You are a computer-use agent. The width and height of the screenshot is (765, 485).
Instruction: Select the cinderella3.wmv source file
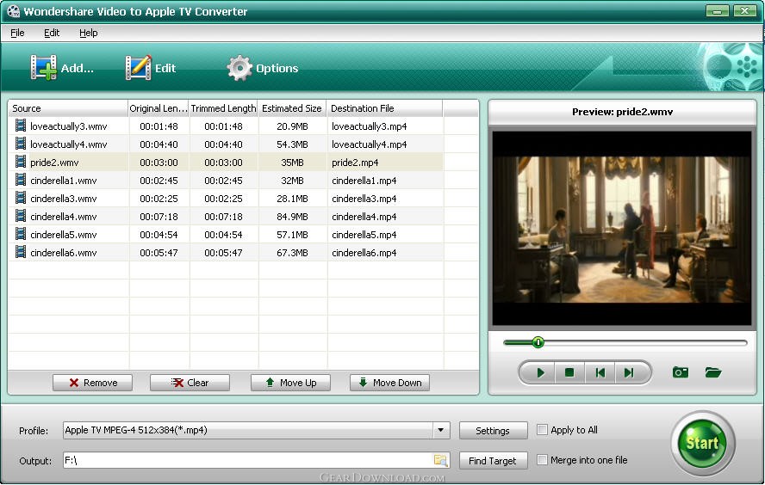(x=64, y=199)
